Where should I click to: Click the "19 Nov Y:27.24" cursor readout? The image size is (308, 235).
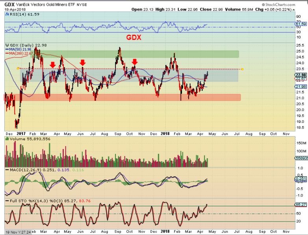click(x=18, y=232)
